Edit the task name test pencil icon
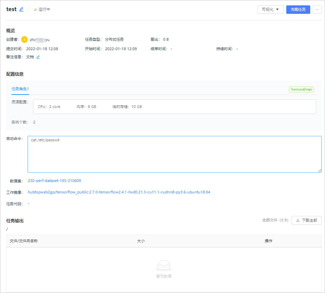This screenshot has width=325, height=293. 21,9
